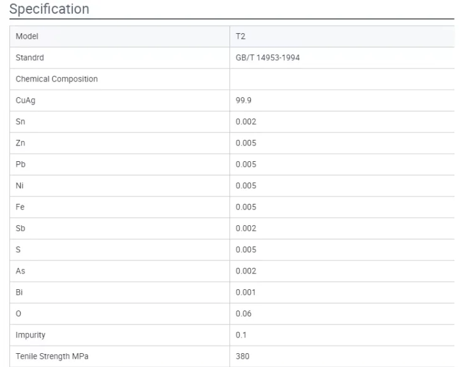
Task: Click the Specification heading
Action: 48,10
